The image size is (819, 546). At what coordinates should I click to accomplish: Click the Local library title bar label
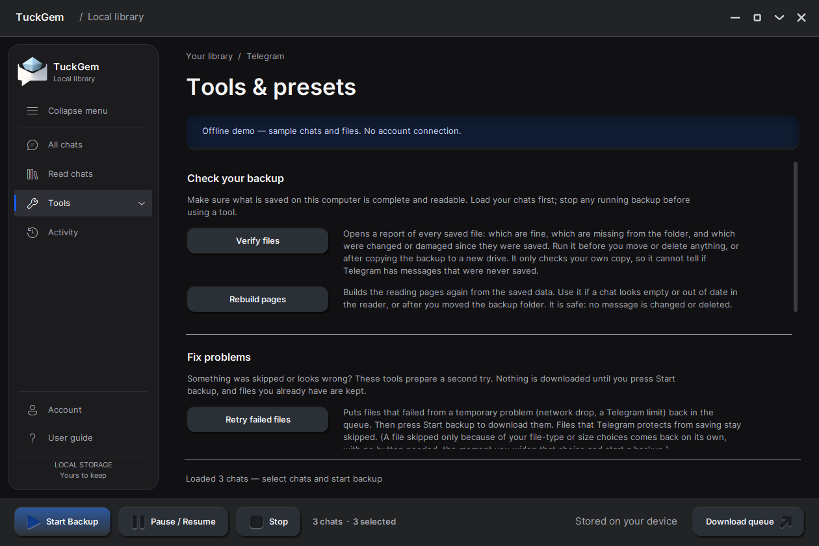point(116,17)
